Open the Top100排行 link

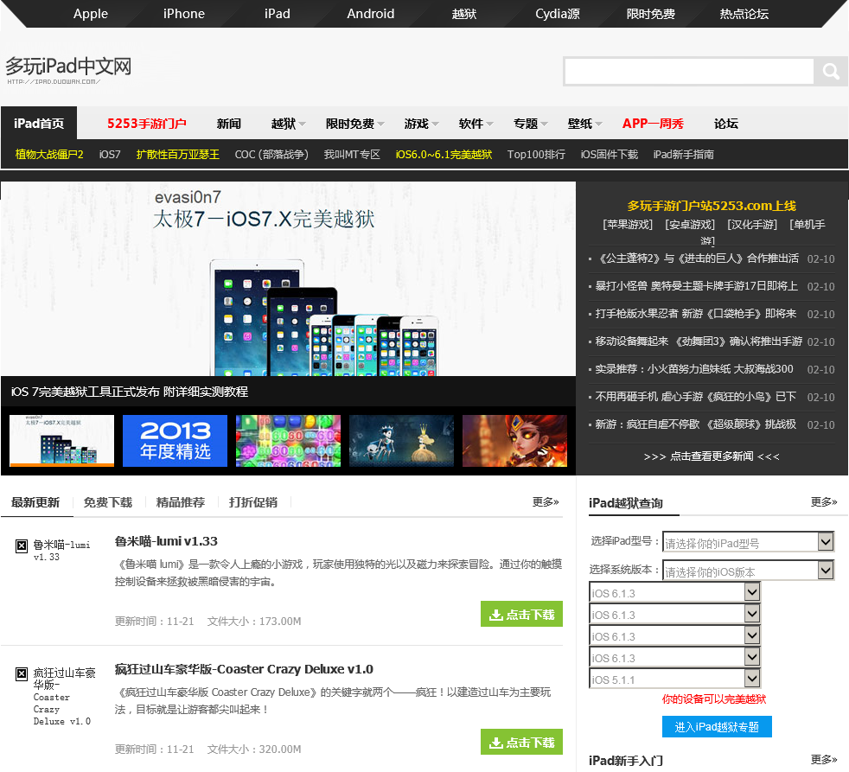[x=536, y=154]
